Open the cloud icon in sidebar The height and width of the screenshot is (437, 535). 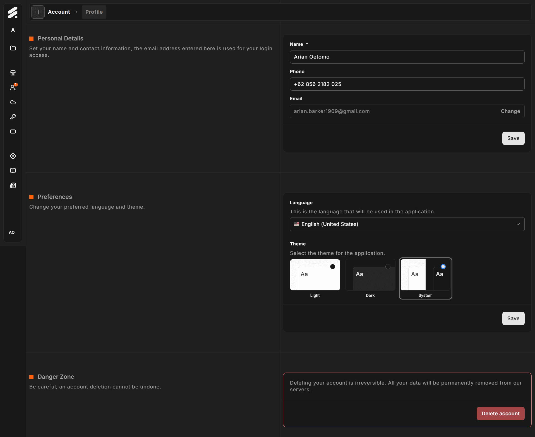pos(13,102)
